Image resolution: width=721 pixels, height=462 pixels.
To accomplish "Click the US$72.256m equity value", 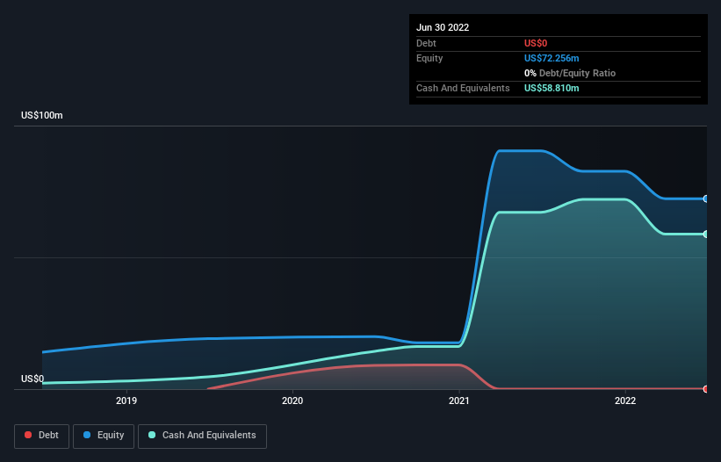I will coord(552,58).
